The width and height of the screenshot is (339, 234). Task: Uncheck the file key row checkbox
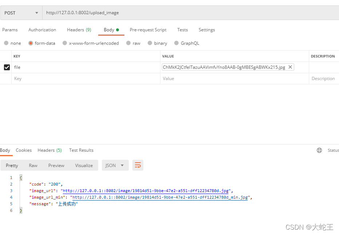click(x=7, y=67)
